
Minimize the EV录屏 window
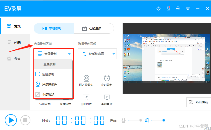[x=197, y=9]
